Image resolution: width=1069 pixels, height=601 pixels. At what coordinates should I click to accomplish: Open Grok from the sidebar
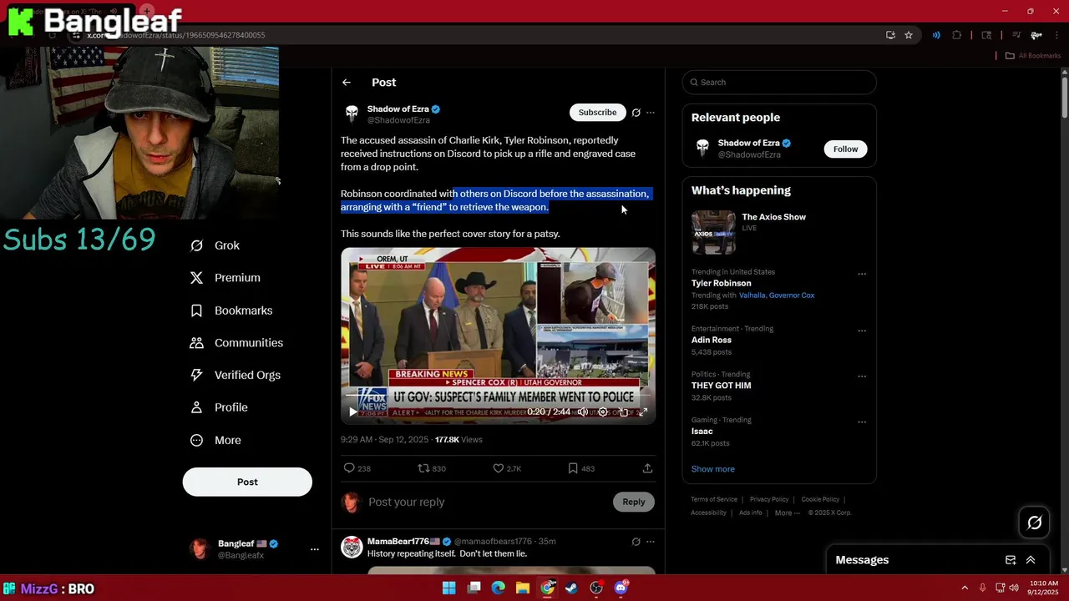click(x=215, y=245)
